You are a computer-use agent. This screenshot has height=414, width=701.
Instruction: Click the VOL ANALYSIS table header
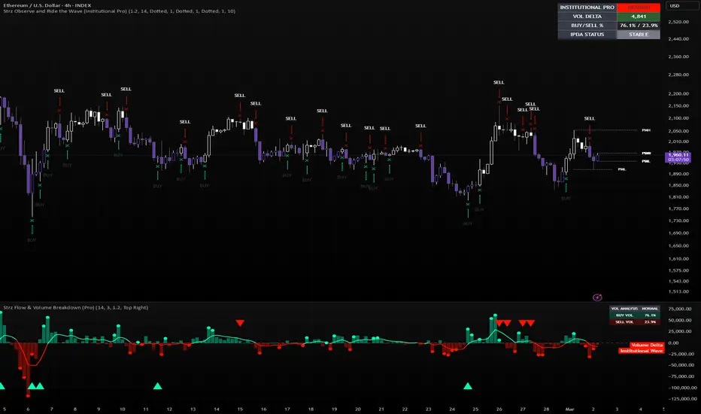tap(624, 309)
